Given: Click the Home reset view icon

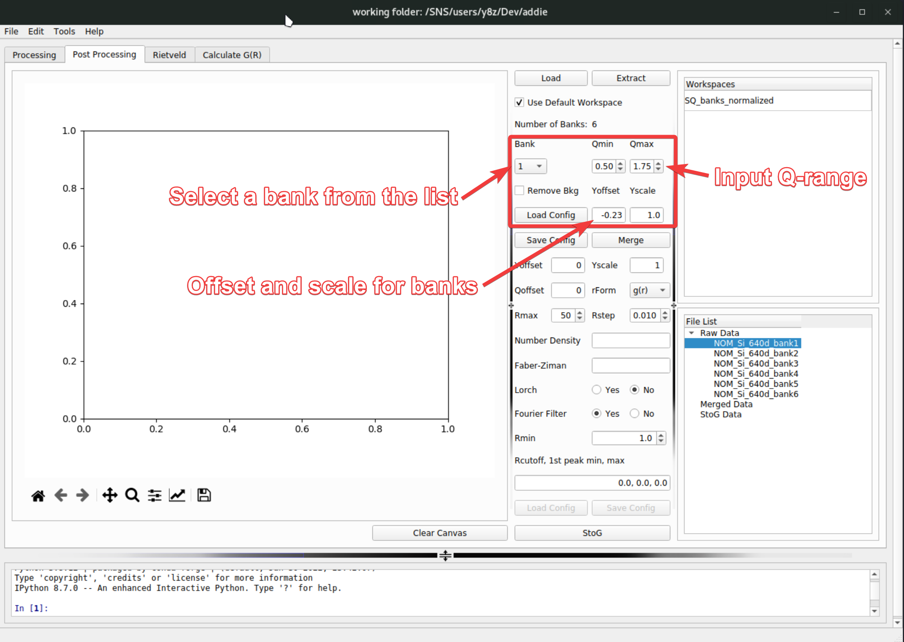Looking at the screenshot, I should coord(38,496).
